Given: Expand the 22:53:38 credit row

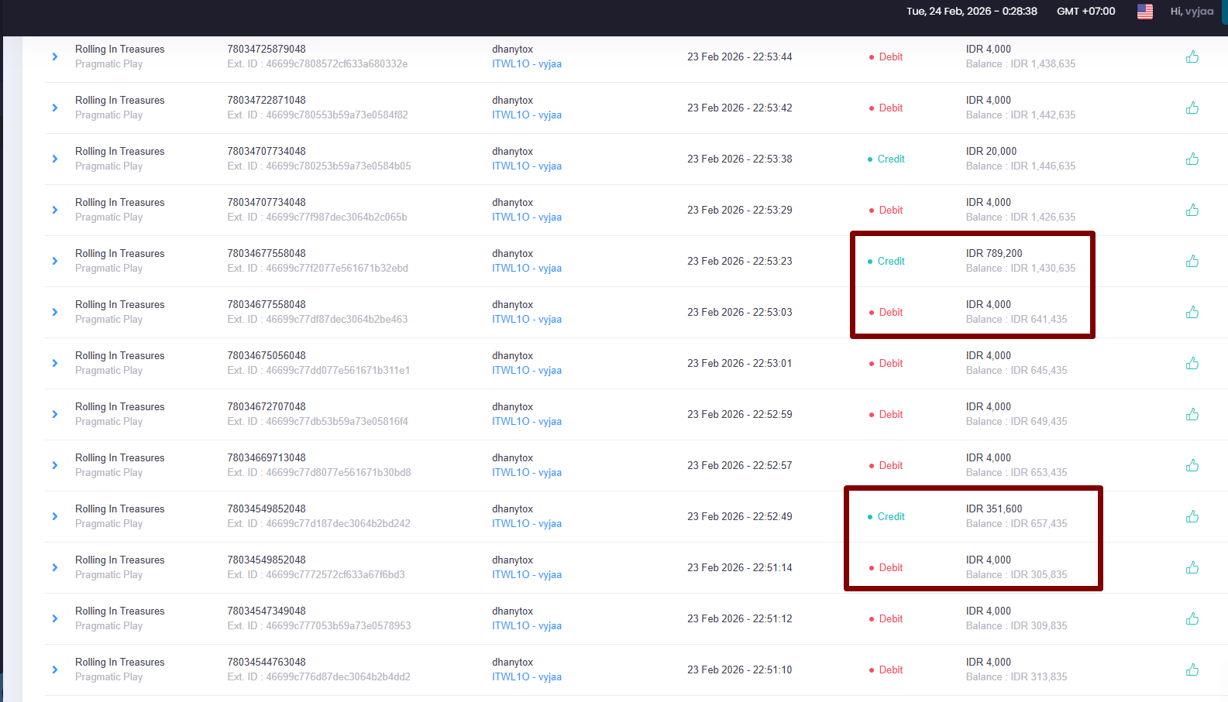Looking at the screenshot, I should coord(55,159).
